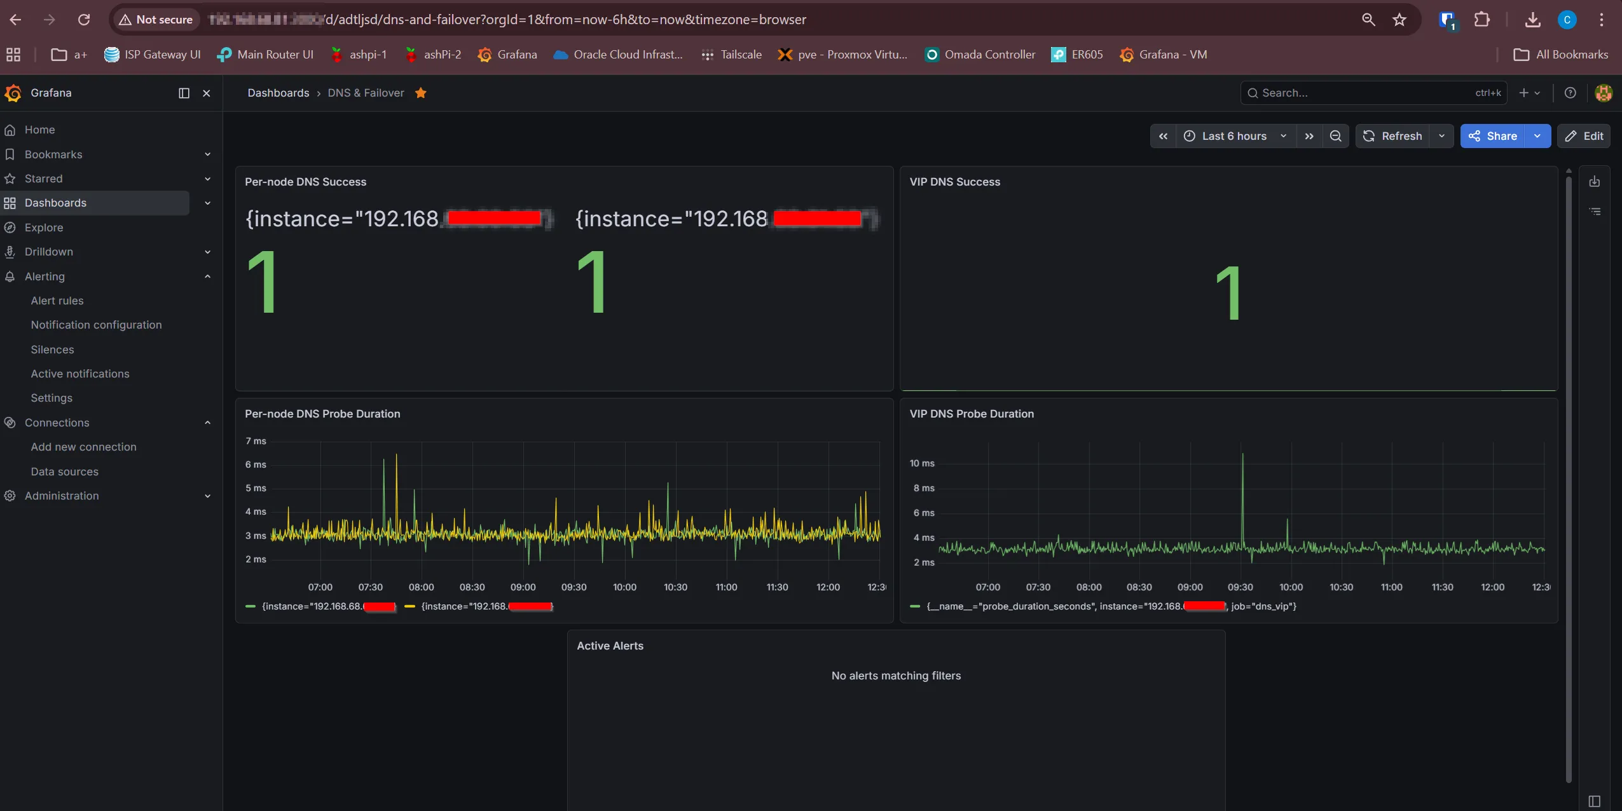
Task: Toggle the green instance series in legend
Action: [x=320, y=606]
